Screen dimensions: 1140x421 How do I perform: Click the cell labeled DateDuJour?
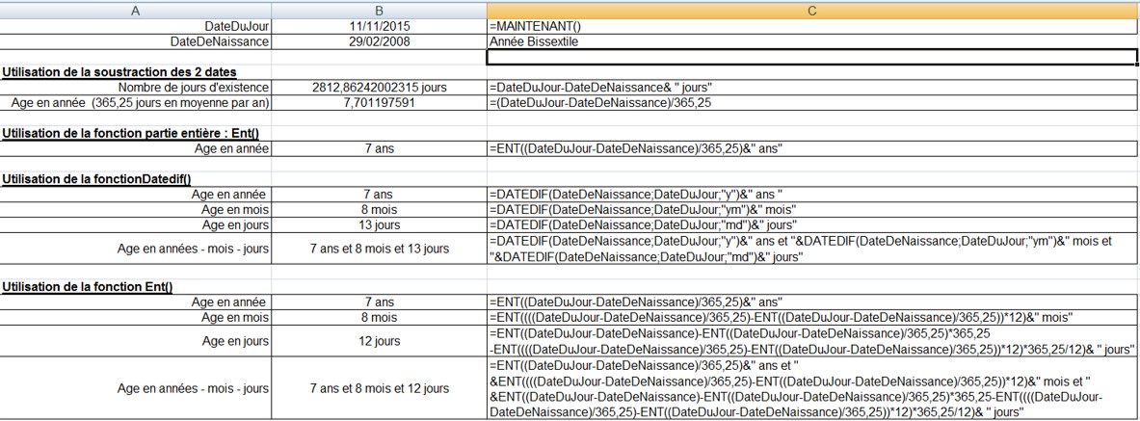[x=135, y=26]
